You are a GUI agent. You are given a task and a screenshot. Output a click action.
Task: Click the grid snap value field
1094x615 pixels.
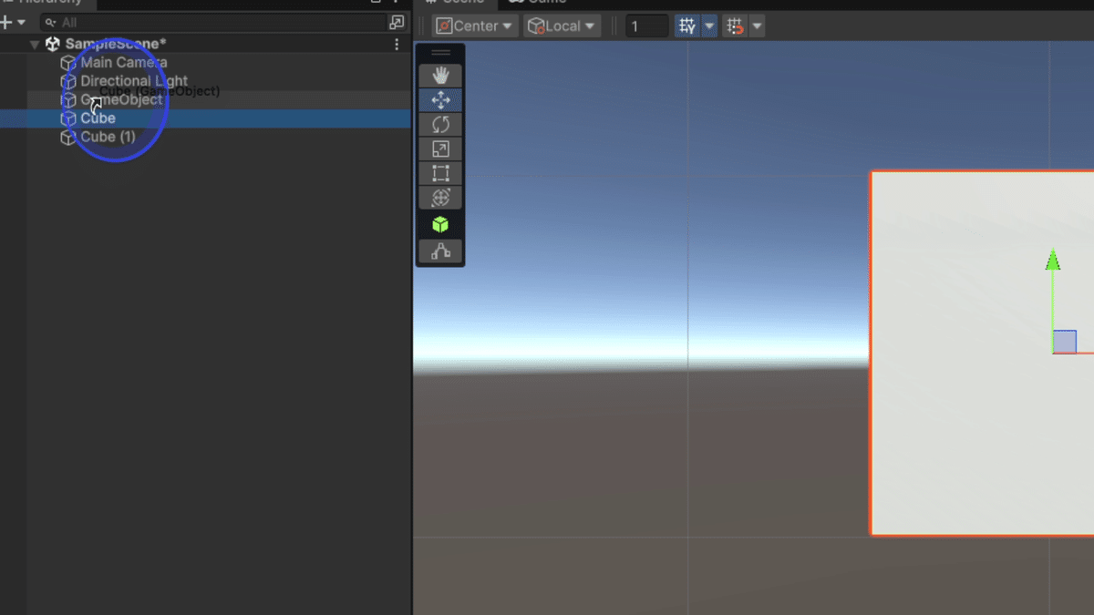[647, 26]
